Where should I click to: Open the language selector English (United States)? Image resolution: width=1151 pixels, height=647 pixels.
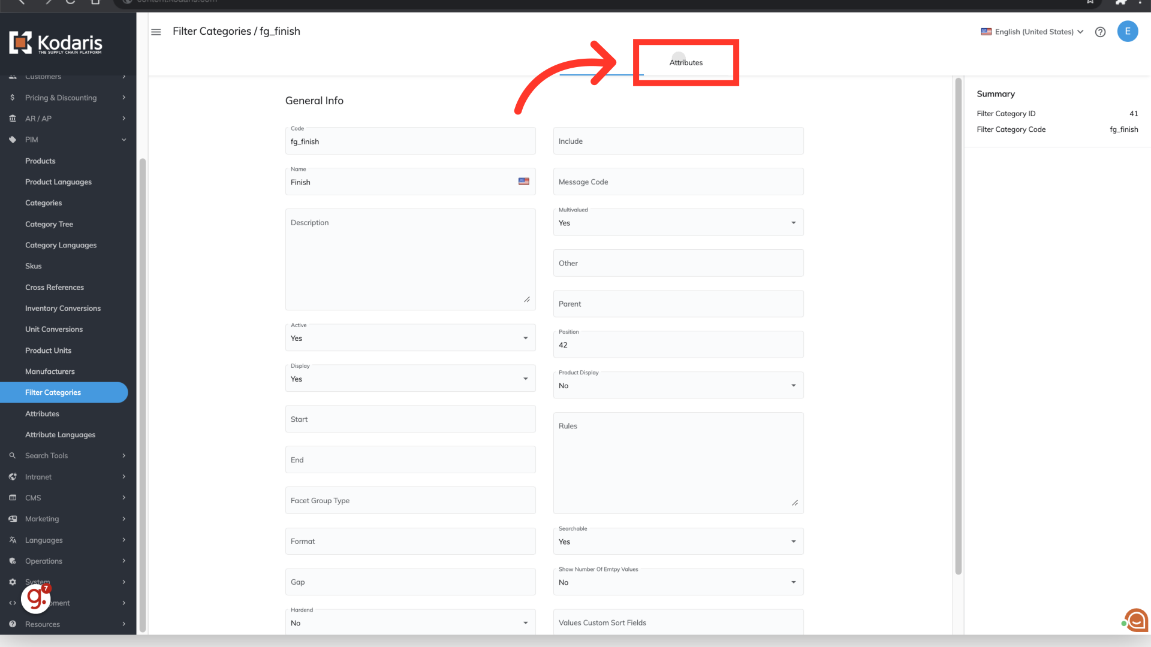click(1032, 32)
